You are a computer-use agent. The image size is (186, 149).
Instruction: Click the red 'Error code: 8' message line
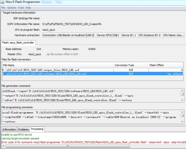pos(94,142)
